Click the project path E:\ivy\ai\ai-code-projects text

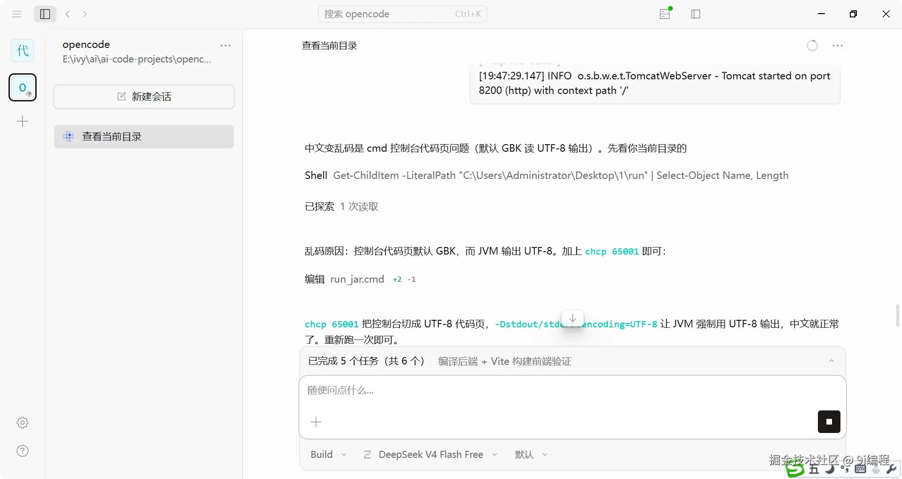137,60
